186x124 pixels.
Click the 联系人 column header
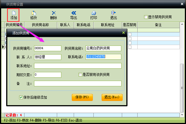(65, 25)
